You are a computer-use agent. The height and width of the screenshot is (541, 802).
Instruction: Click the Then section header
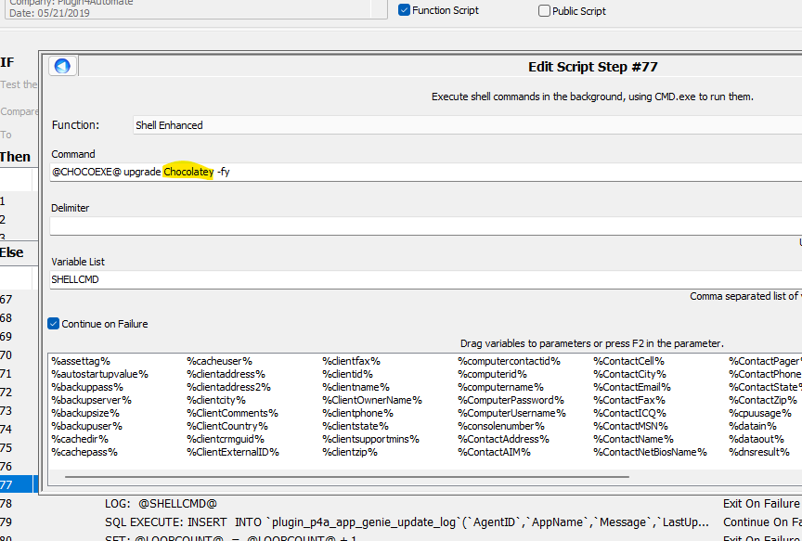click(16, 157)
